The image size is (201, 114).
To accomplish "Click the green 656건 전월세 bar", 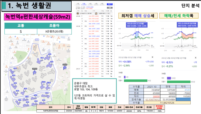I will [x=179, y=82].
